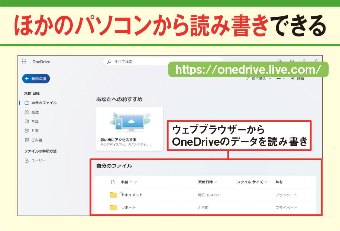View the 最近 (Recent) files list
This screenshot has width=340, height=231.
click(x=34, y=112)
